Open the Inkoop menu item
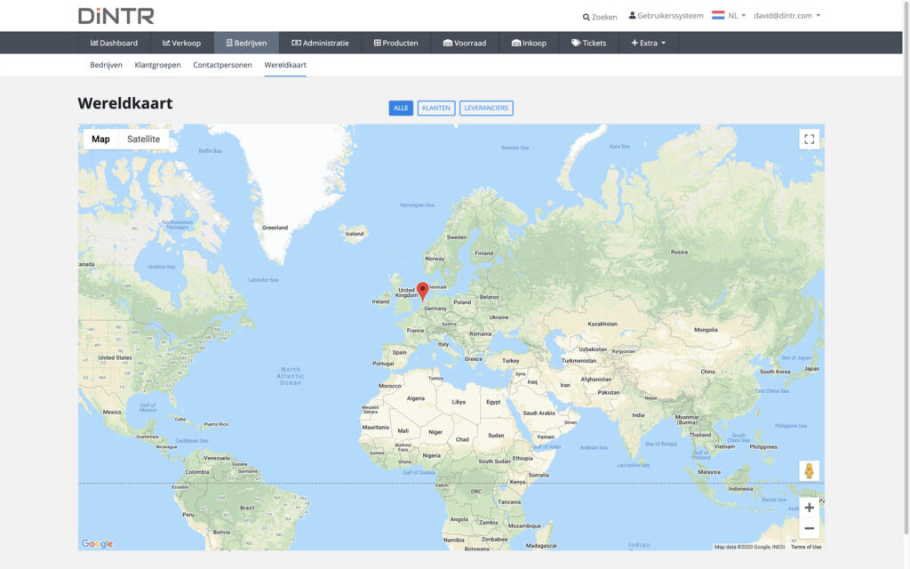This screenshot has height=569, width=910. [529, 43]
